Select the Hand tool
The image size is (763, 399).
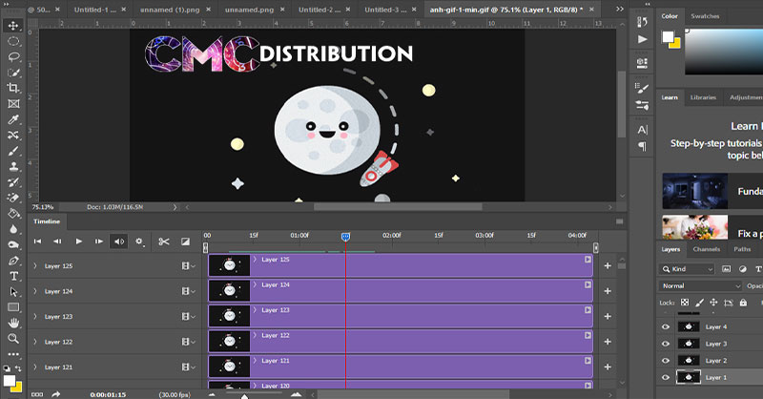click(13, 323)
